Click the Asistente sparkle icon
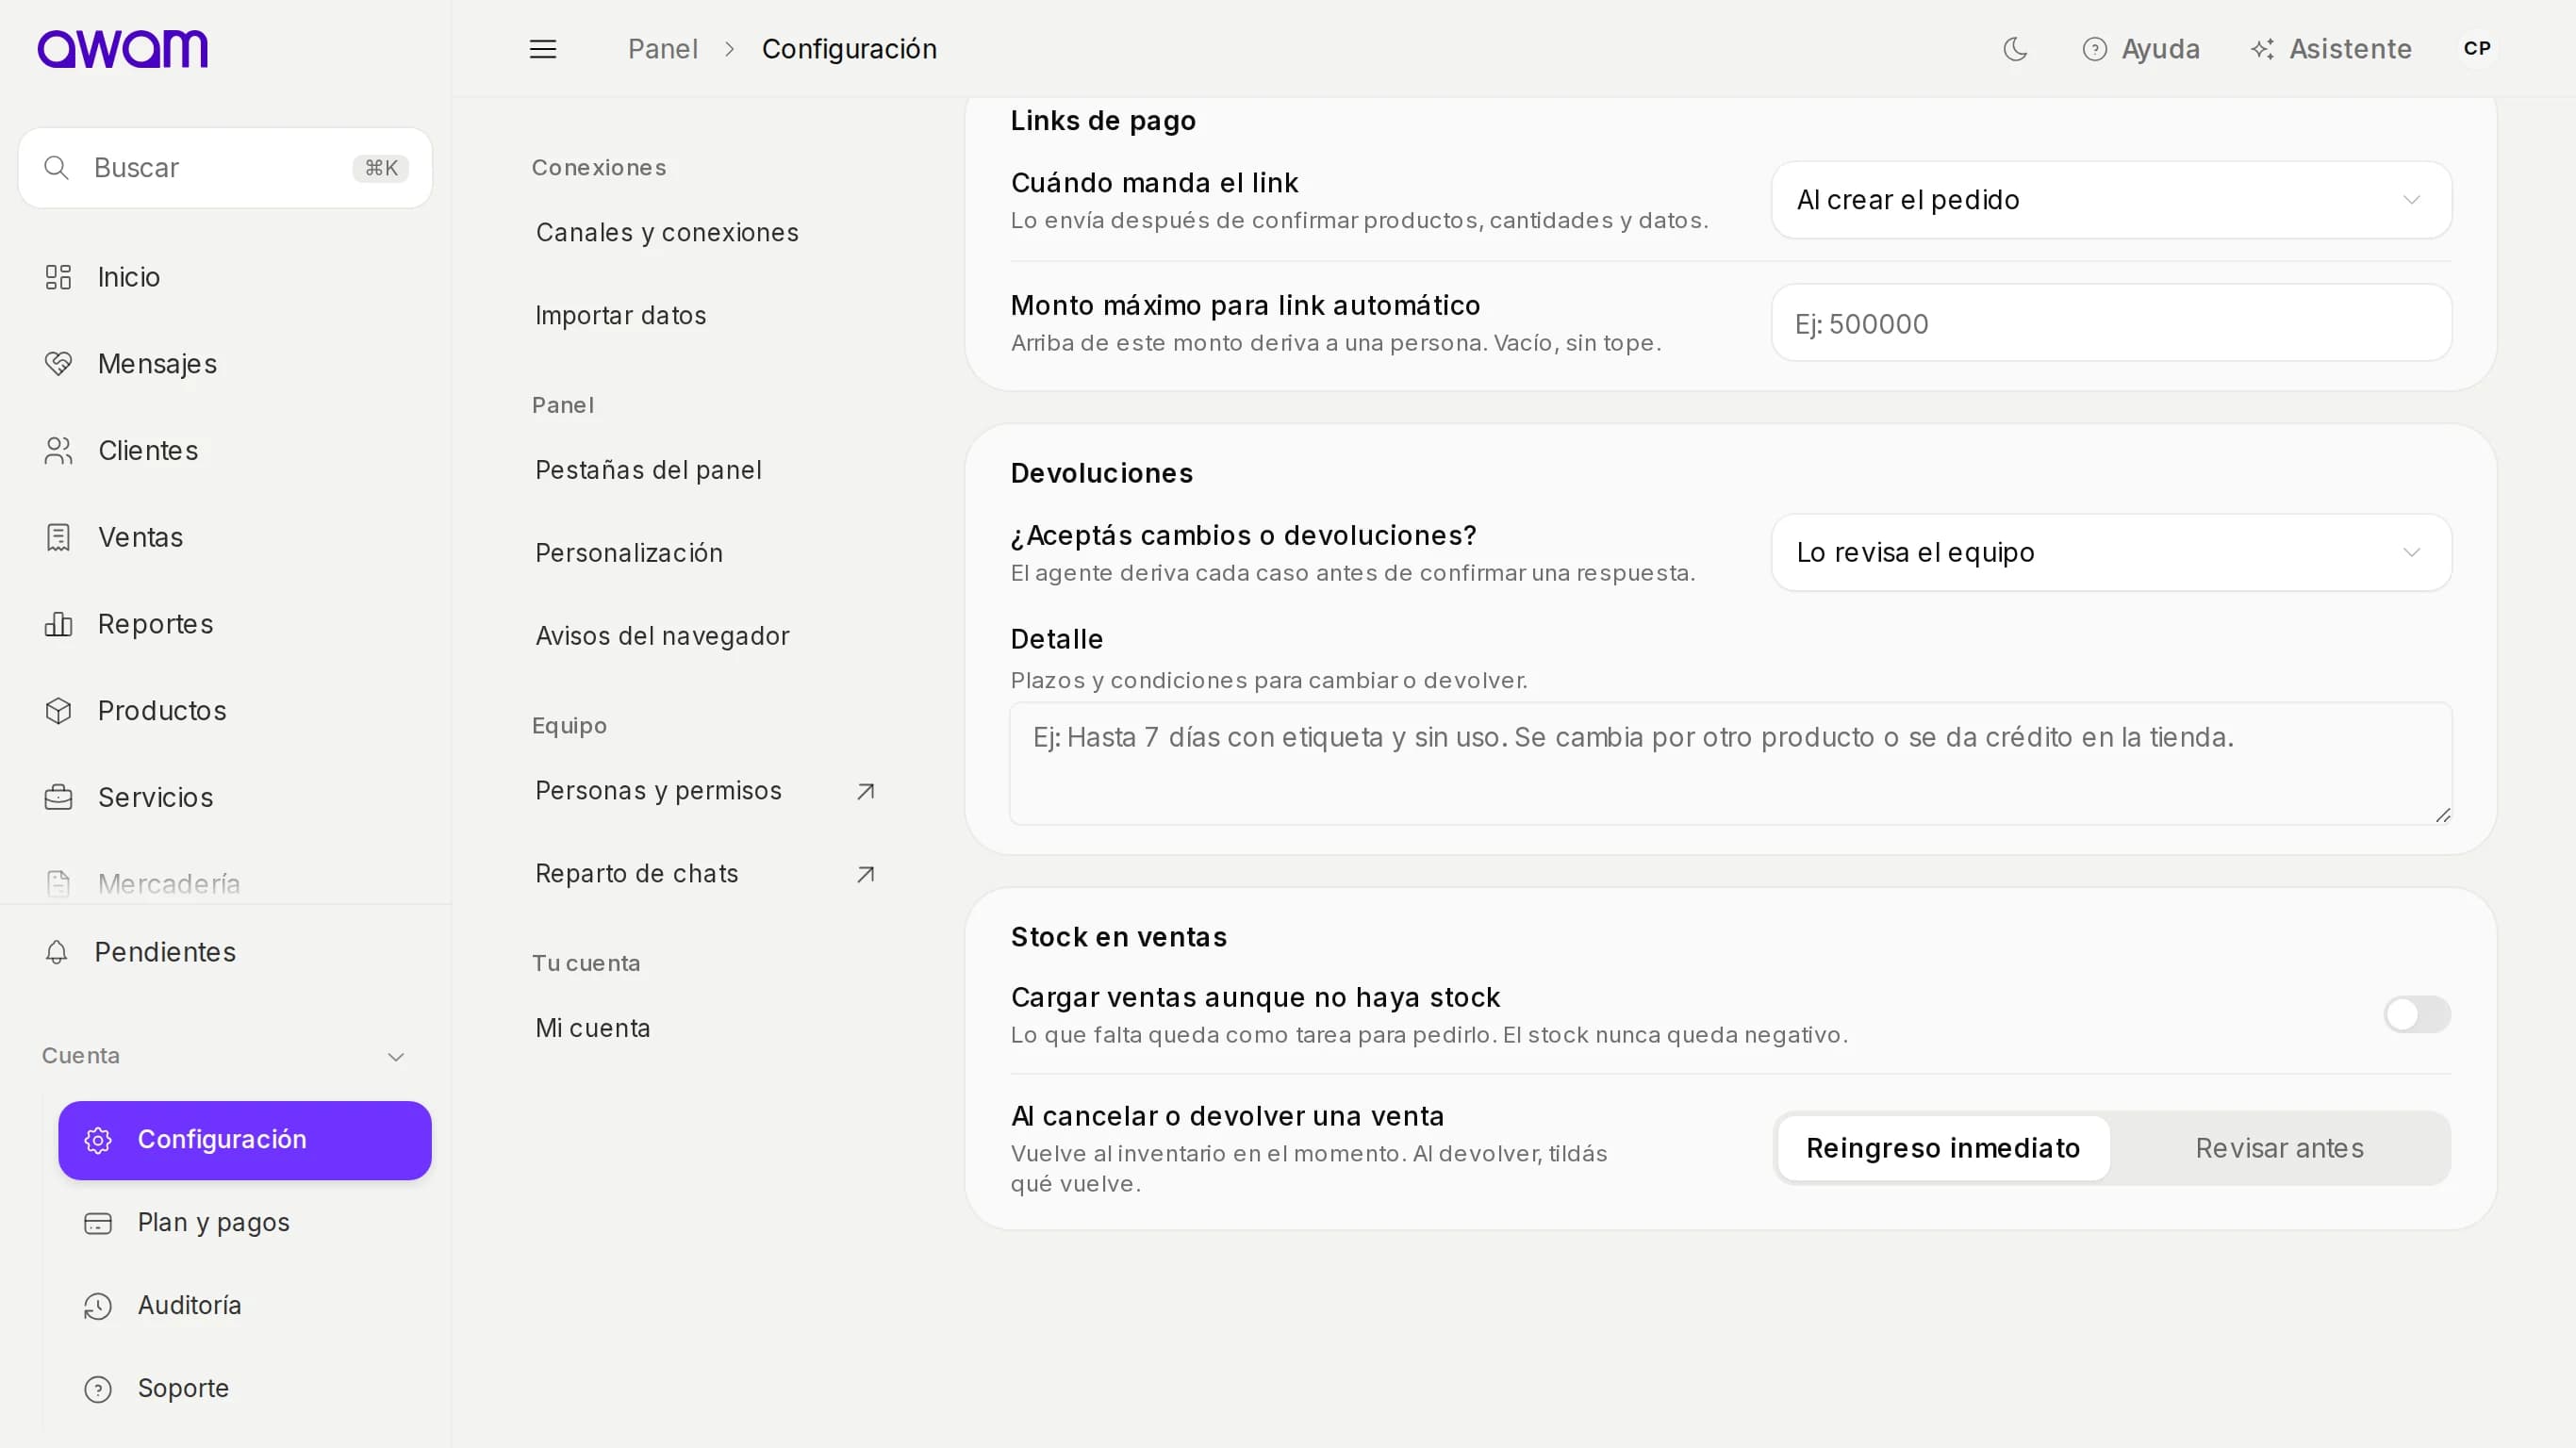 coord(2262,49)
